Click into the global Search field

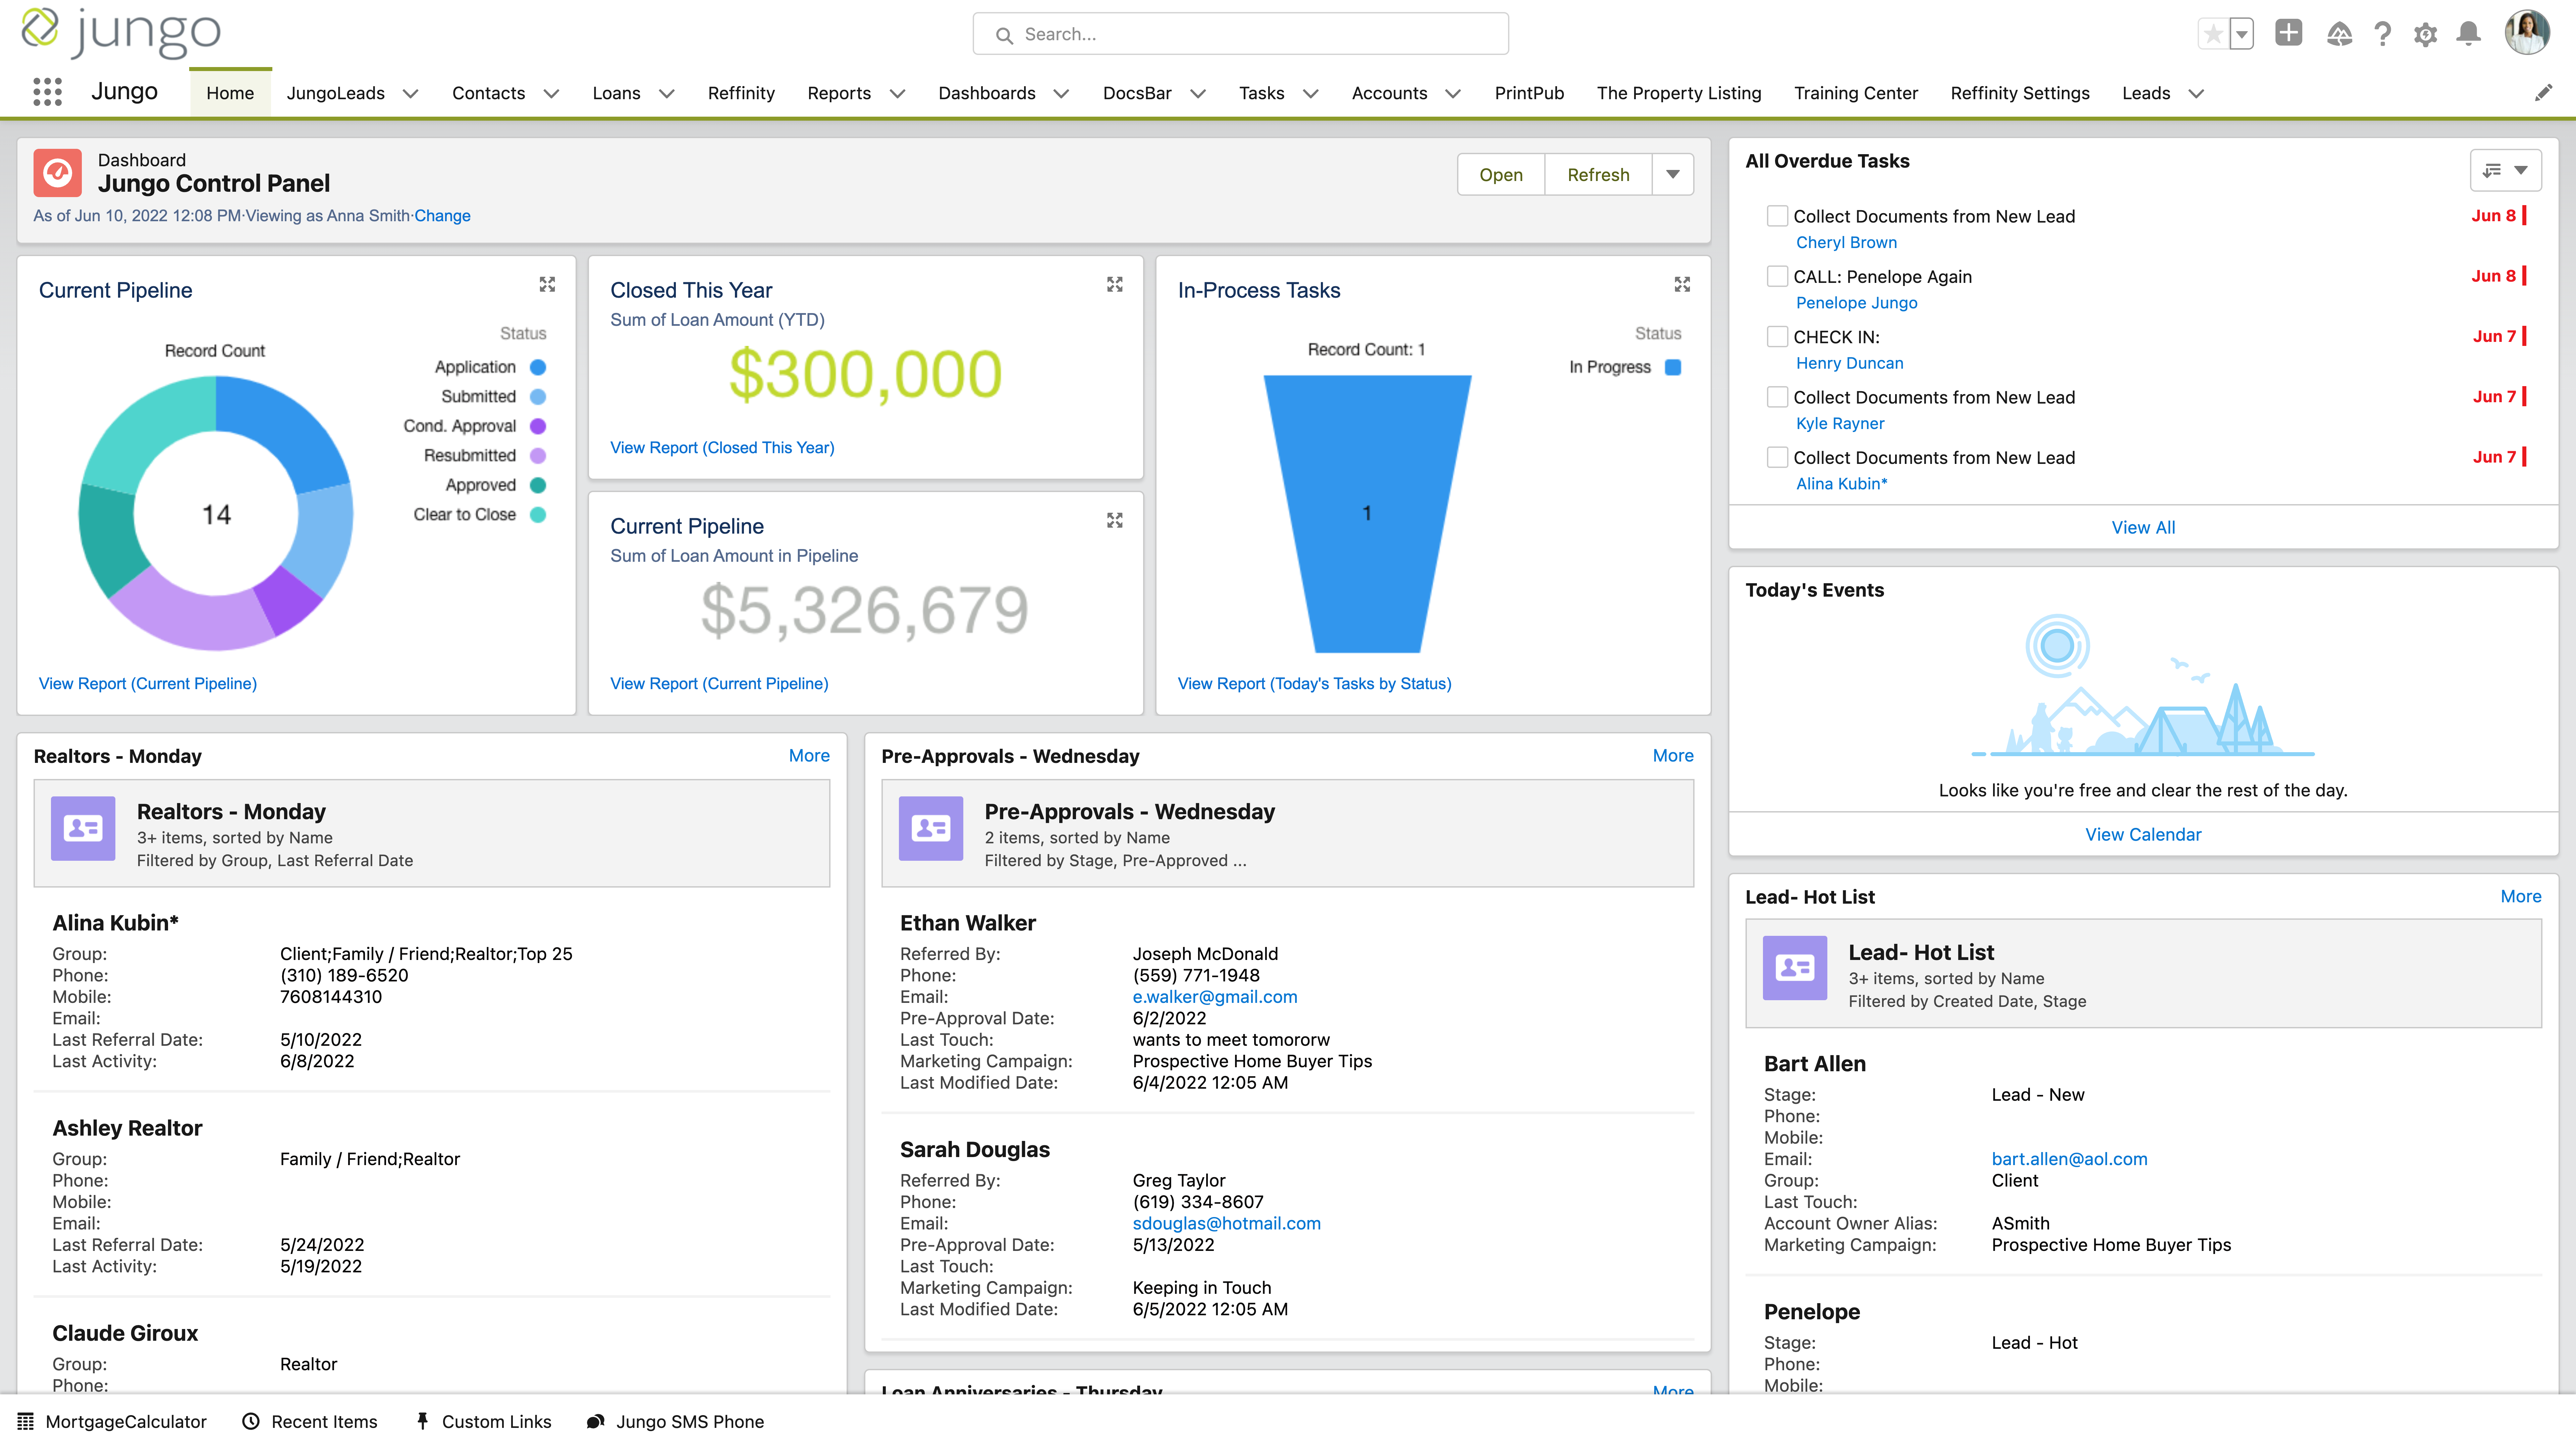[x=1240, y=34]
